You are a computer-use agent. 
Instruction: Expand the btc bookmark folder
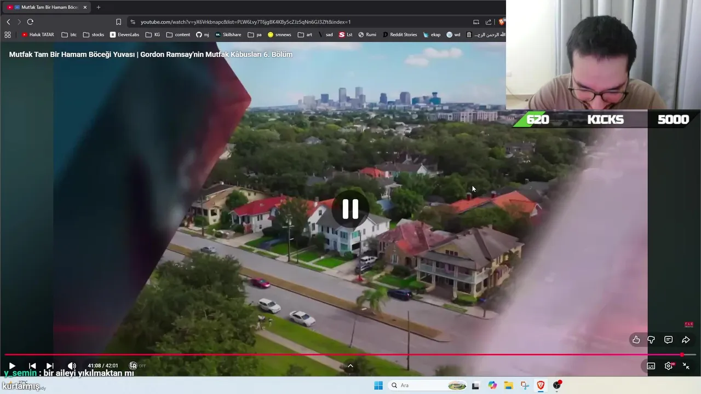tap(69, 34)
